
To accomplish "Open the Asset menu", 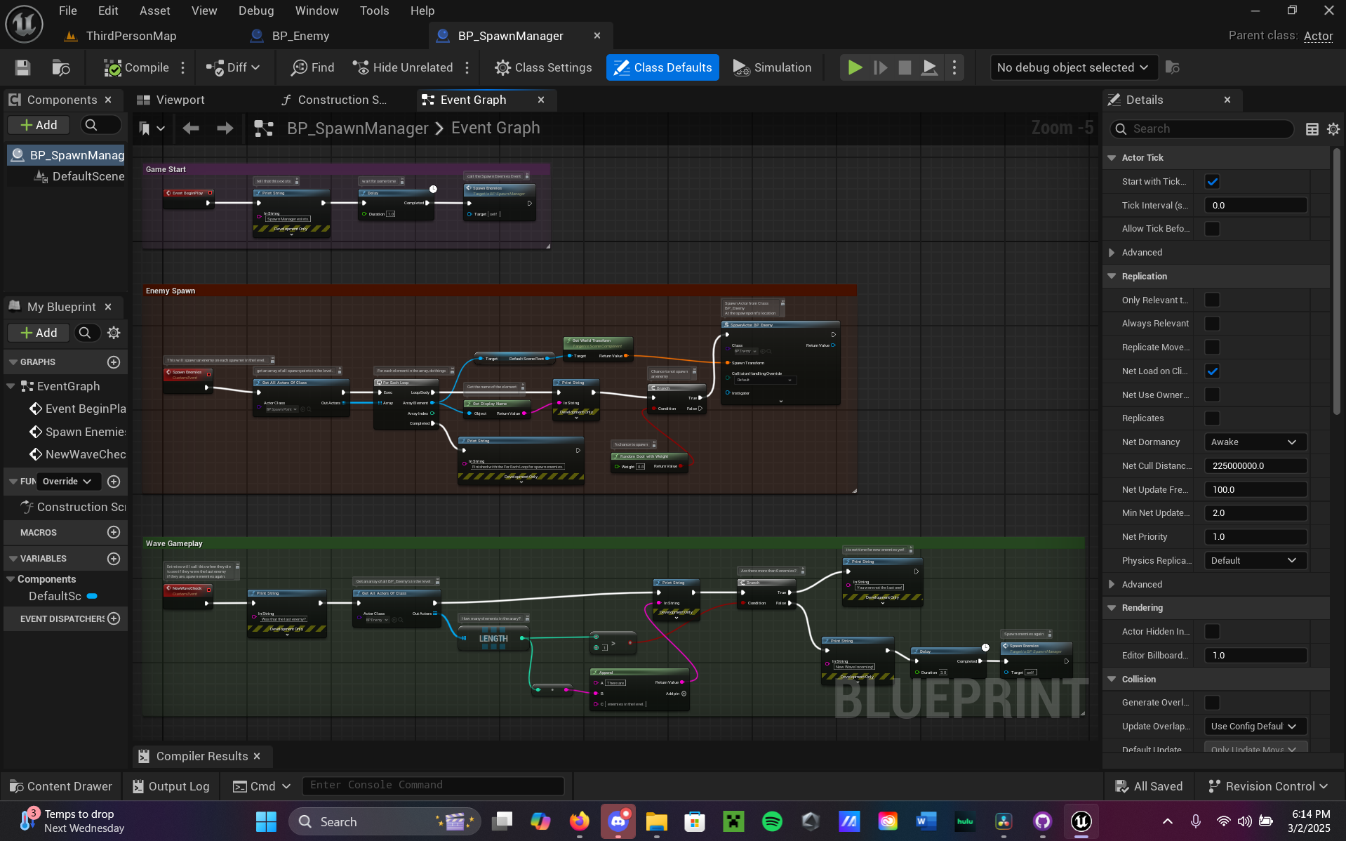I will pyautogui.click(x=154, y=11).
